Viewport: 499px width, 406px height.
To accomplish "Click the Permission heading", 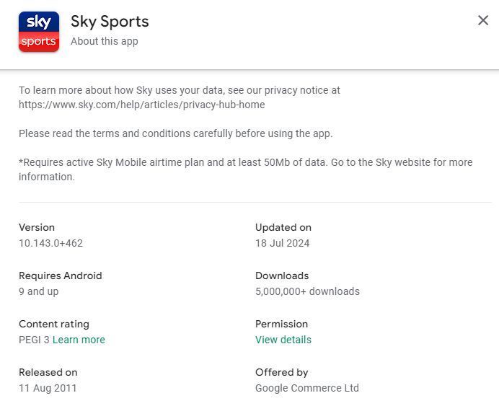I will tap(281, 324).
